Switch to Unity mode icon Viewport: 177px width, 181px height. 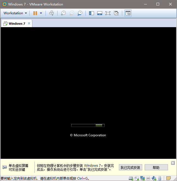[116, 13]
